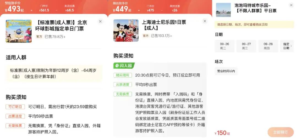The width and height of the screenshot is (297, 138).
Task: Click the 官方 badge beside 已售79.8万+
Action: [39, 37]
